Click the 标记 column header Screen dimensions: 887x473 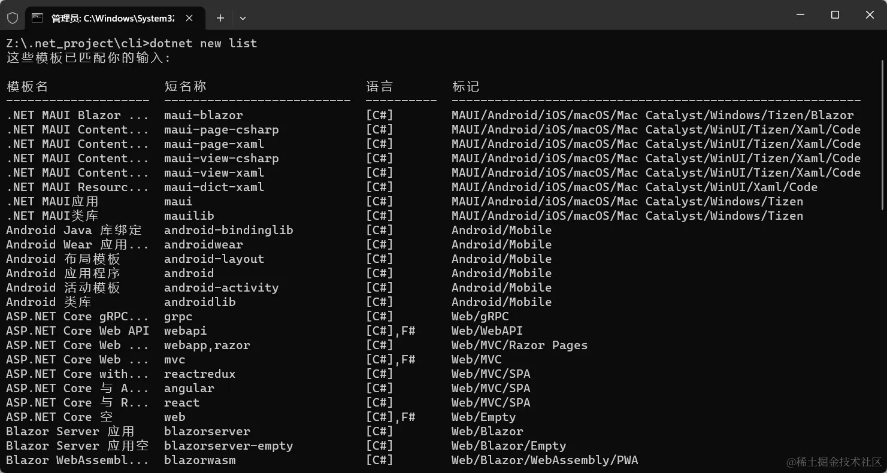465,86
